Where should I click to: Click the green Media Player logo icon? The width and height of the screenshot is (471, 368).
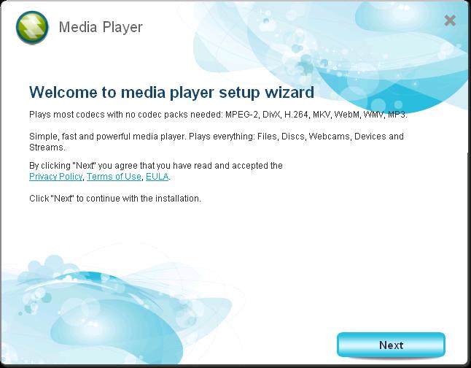(31, 28)
